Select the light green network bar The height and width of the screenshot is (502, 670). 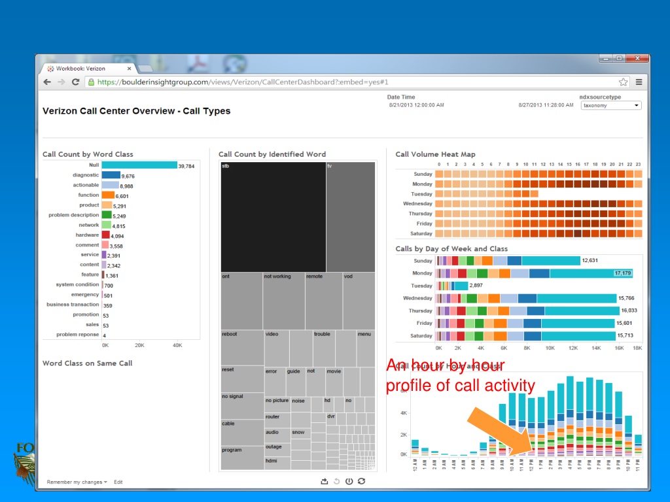[107, 225]
